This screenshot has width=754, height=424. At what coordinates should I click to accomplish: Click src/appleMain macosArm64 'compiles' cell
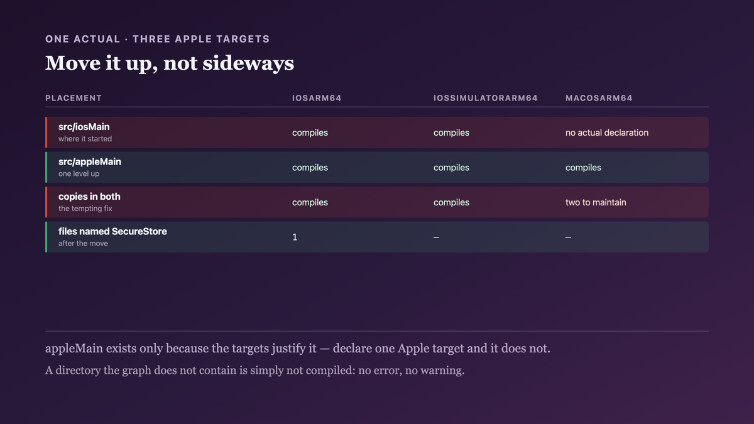(x=583, y=168)
